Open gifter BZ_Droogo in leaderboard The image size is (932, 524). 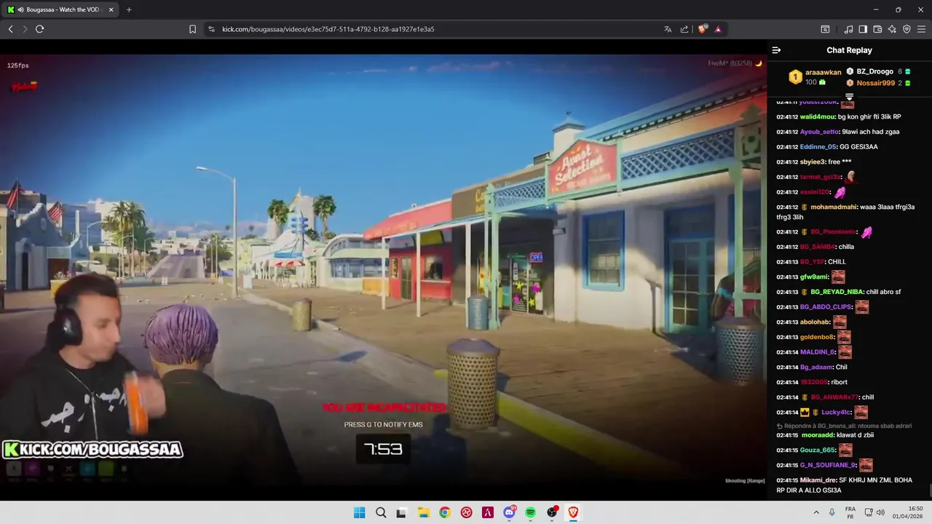[x=874, y=71]
